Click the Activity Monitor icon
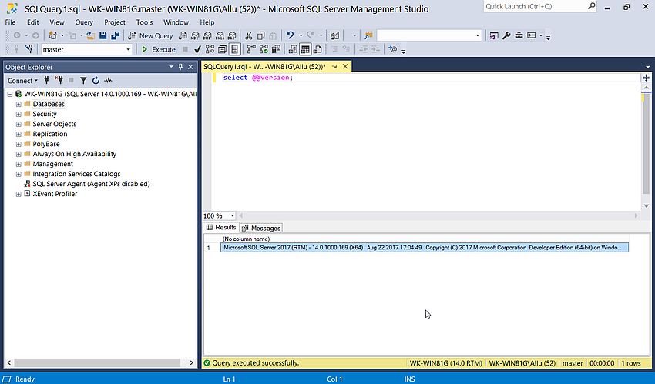 coord(334,36)
